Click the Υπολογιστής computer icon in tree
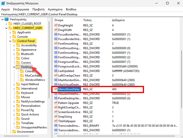 tap(7, 19)
